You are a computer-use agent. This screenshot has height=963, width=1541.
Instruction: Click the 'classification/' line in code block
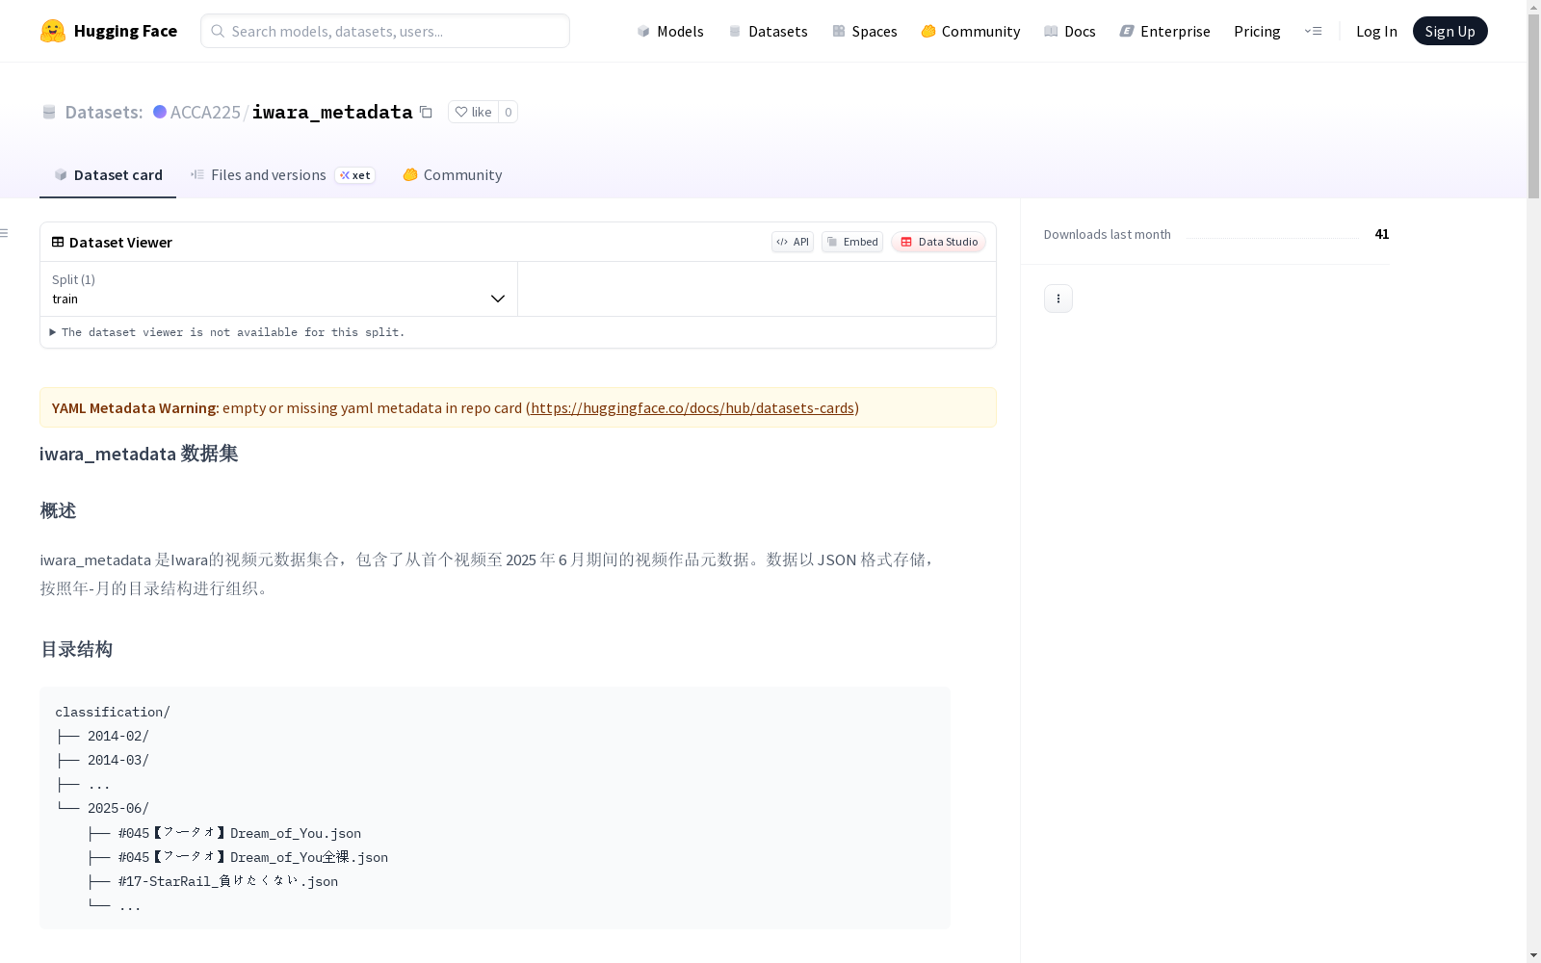coord(113,712)
